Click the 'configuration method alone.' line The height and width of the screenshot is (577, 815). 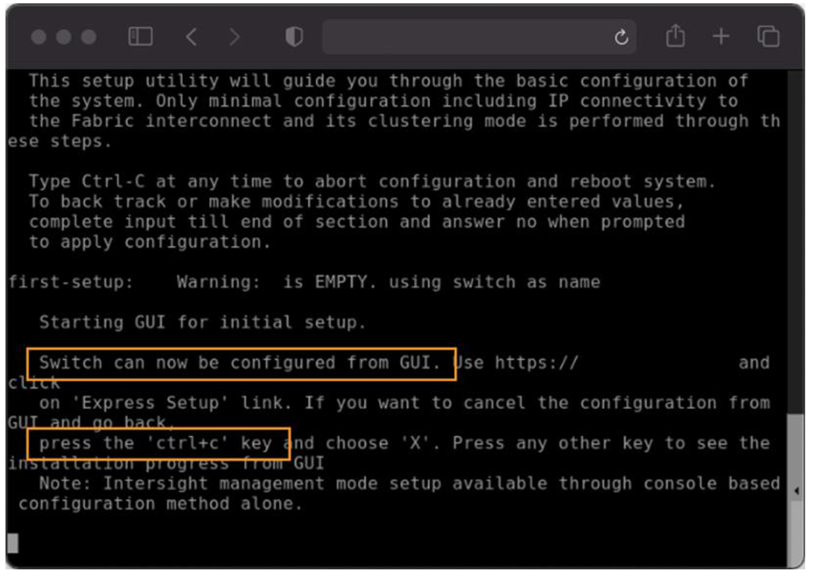[x=160, y=504]
